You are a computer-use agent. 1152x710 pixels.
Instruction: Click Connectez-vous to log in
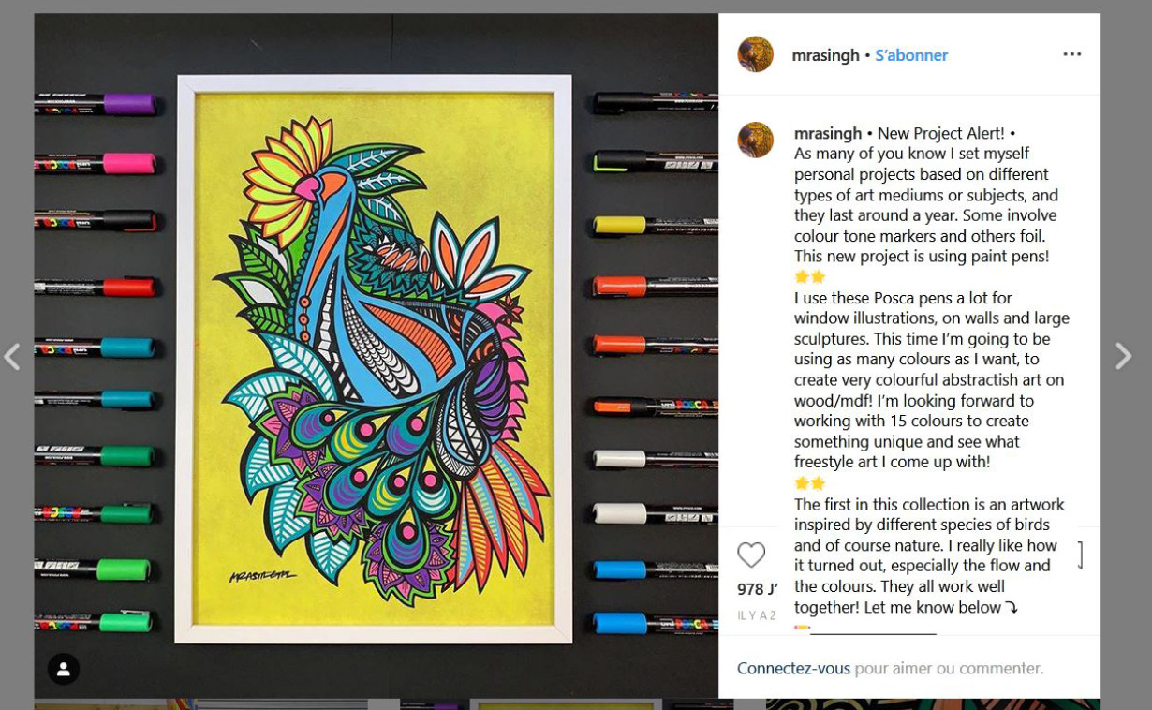(x=793, y=668)
